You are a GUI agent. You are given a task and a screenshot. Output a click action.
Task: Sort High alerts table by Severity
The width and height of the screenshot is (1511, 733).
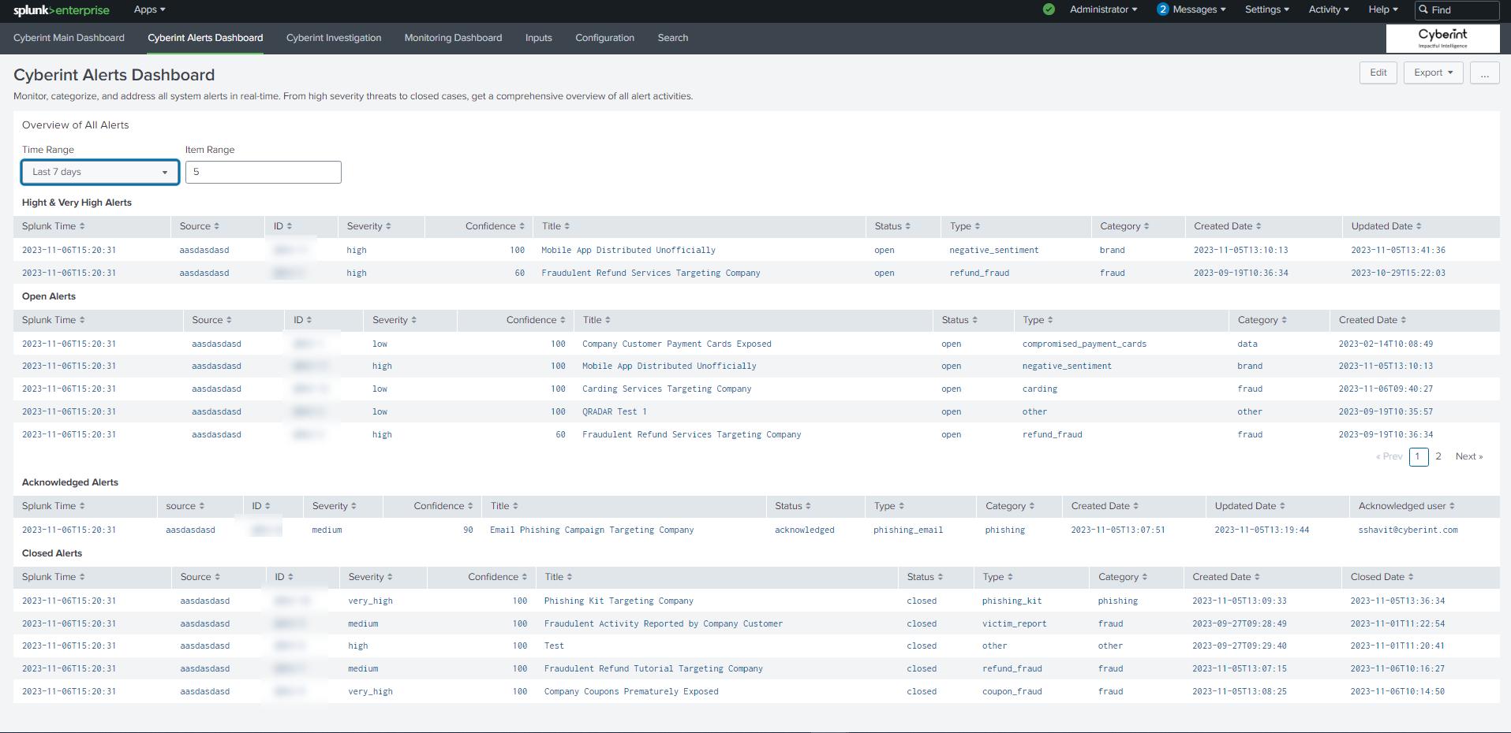point(368,226)
